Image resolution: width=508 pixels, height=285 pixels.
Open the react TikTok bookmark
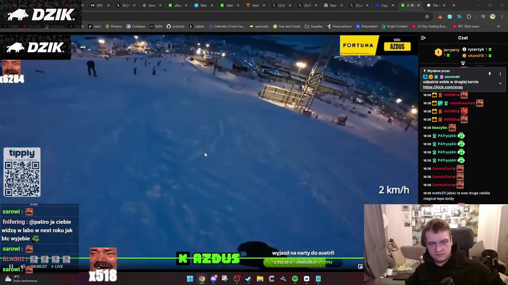[95, 27]
